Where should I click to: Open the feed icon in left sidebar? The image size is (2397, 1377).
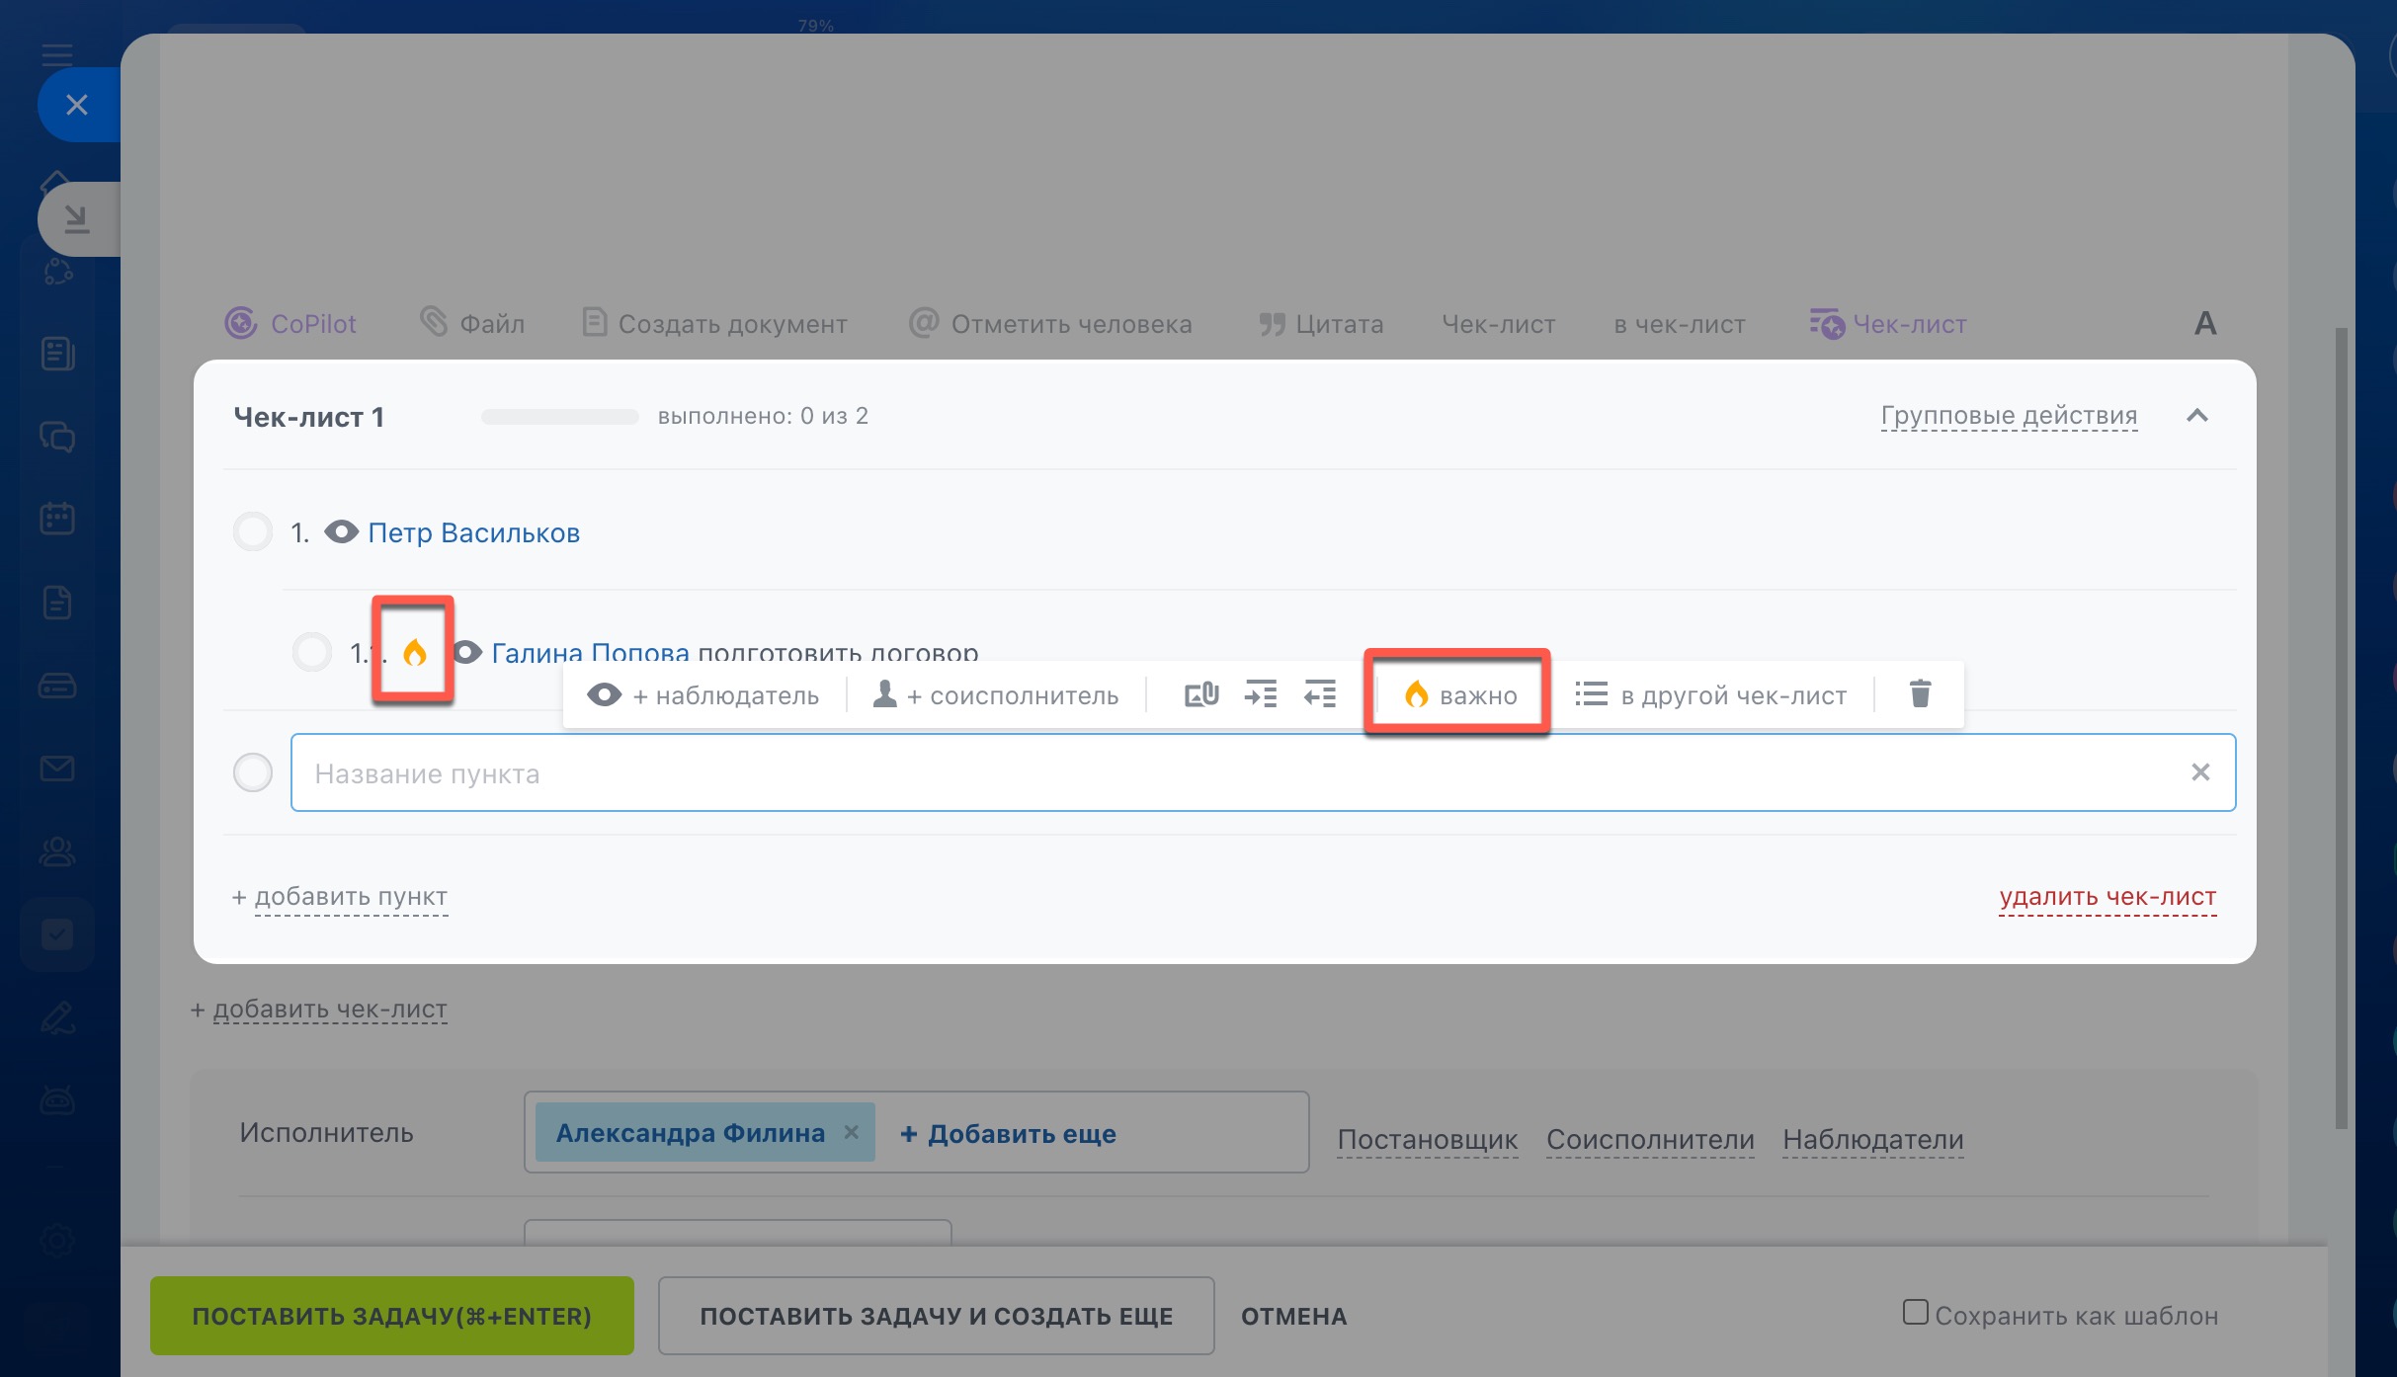(x=57, y=354)
